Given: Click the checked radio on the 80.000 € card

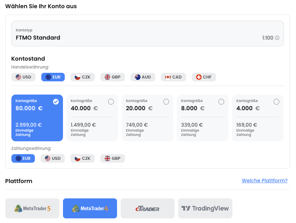Looking at the screenshot, I should [x=56, y=102].
